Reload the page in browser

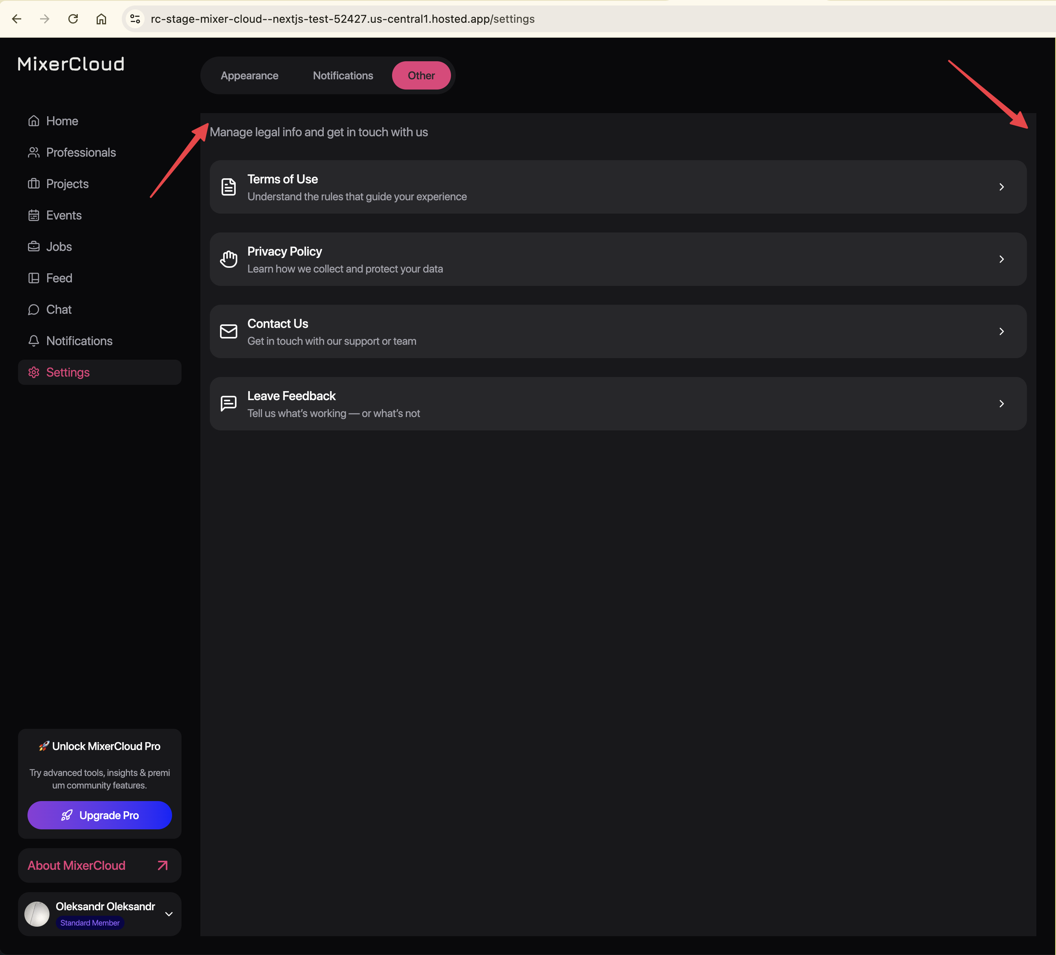(x=73, y=19)
